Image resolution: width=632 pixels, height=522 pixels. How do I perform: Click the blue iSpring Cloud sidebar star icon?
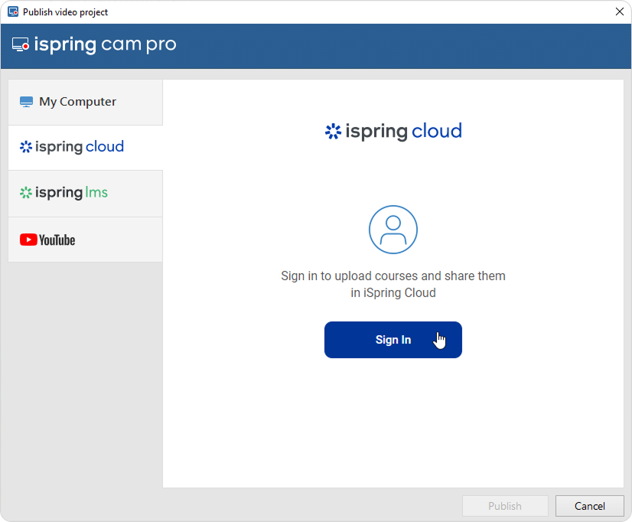pos(26,147)
